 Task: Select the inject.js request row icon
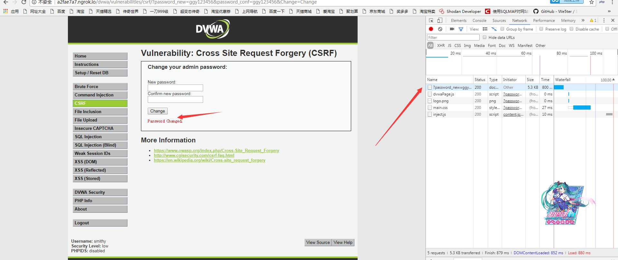(x=430, y=114)
